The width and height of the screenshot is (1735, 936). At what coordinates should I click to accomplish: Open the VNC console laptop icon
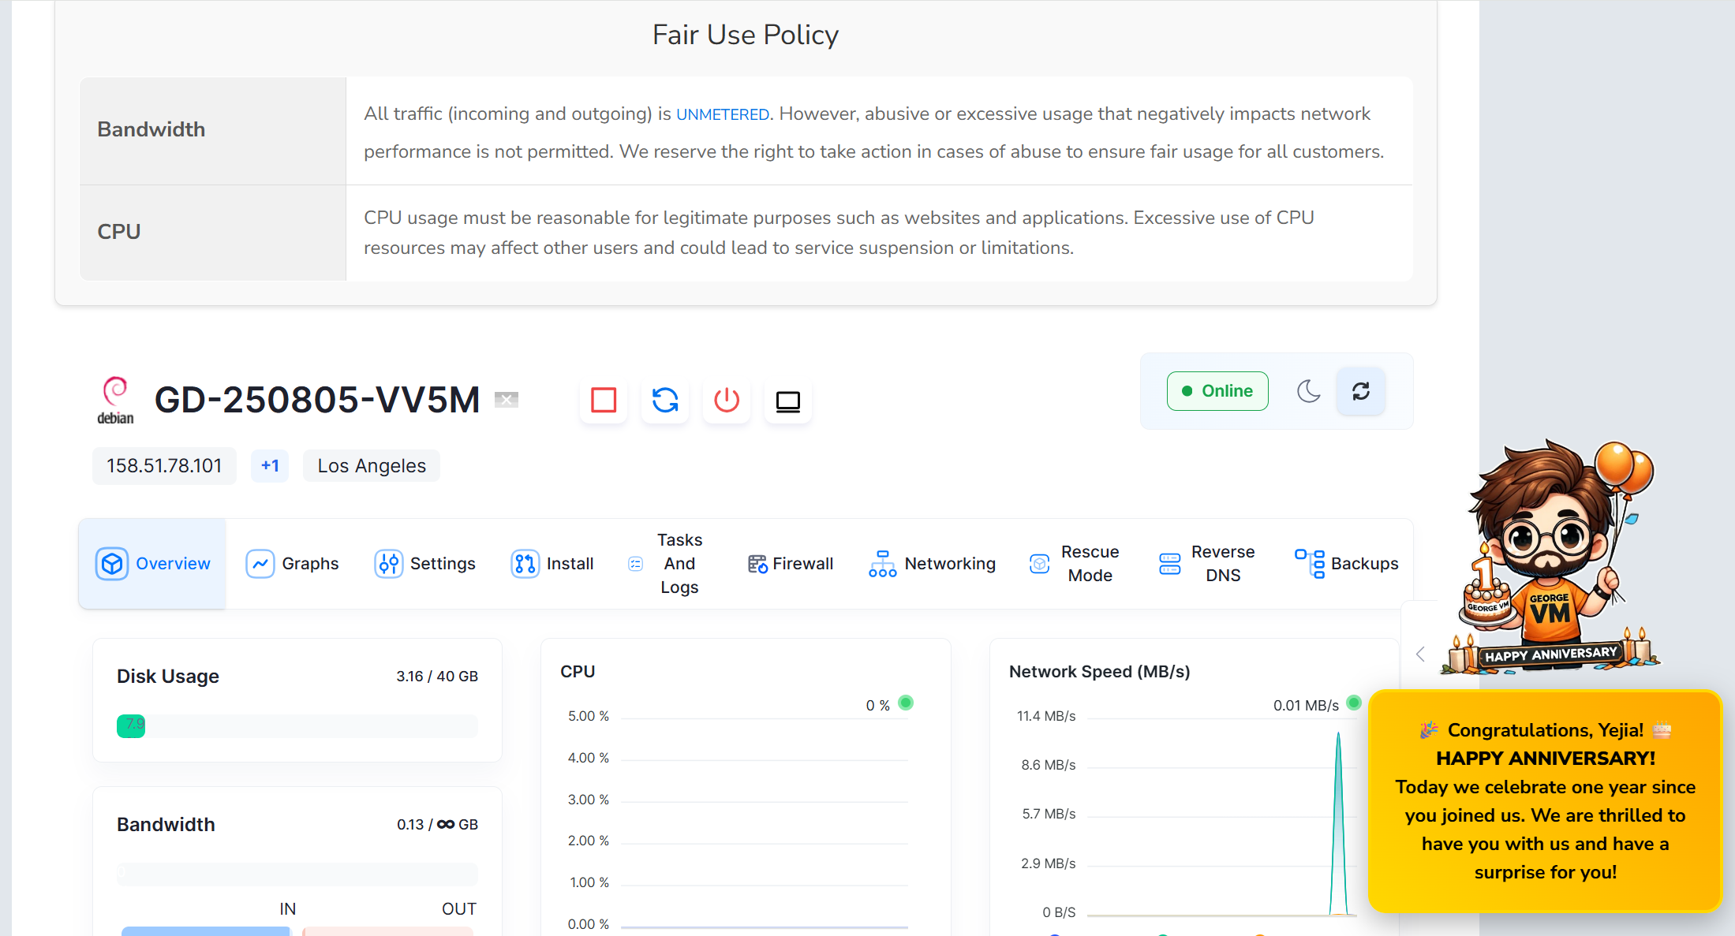(x=788, y=401)
